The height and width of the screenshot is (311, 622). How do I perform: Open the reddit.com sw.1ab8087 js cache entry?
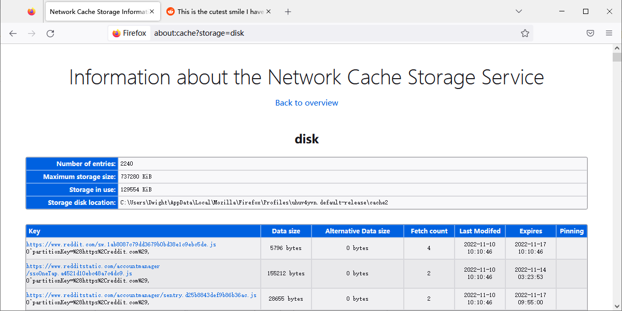(x=121, y=244)
